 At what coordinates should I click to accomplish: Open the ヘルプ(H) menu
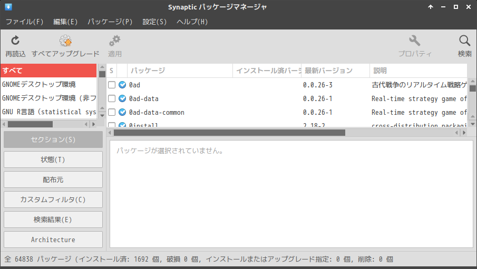pos(192,22)
